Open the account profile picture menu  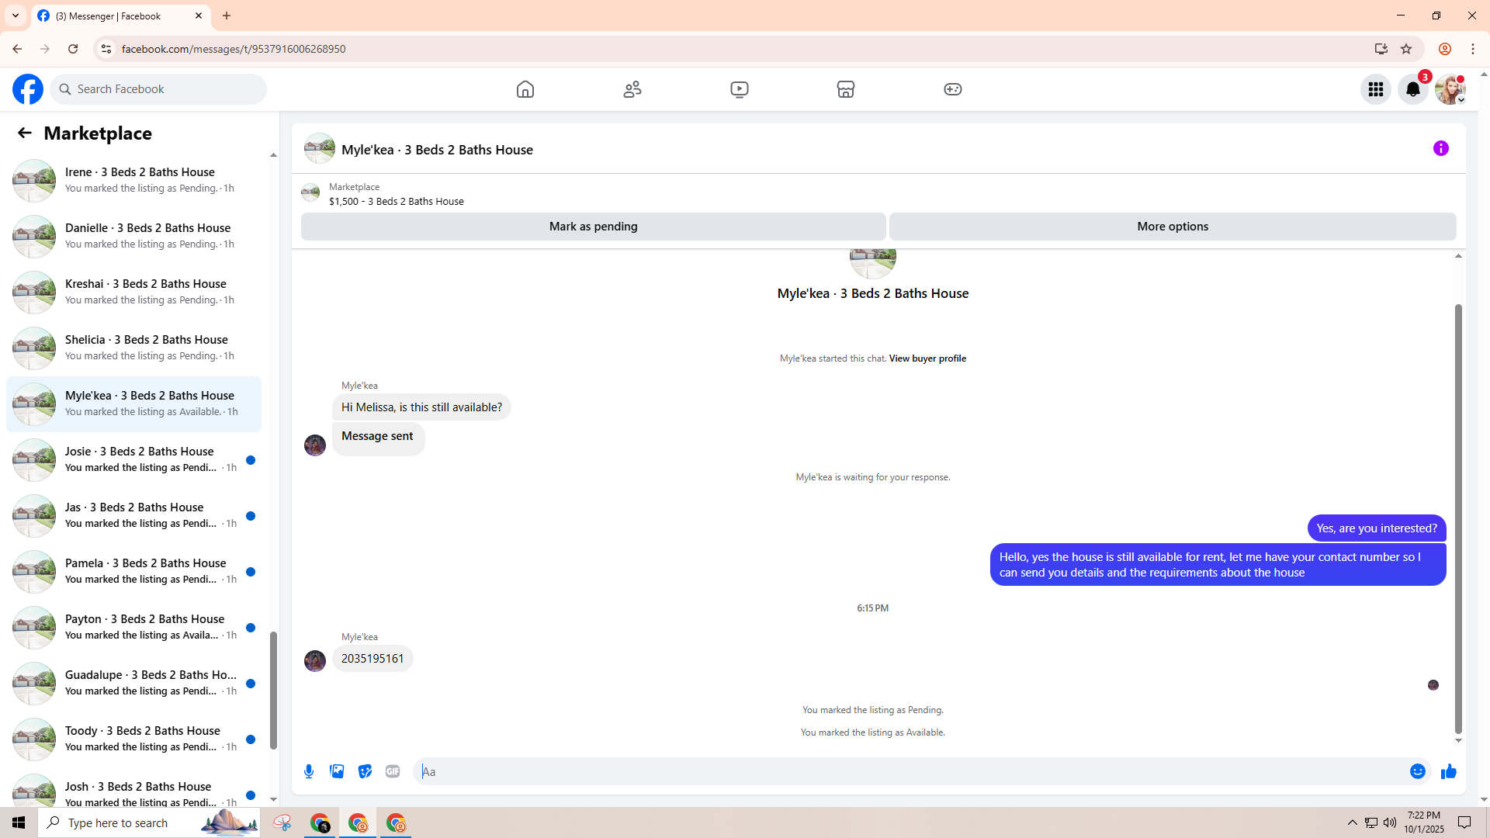click(1450, 89)
